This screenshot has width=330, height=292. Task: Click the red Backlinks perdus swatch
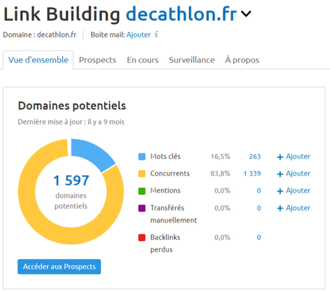142,237
